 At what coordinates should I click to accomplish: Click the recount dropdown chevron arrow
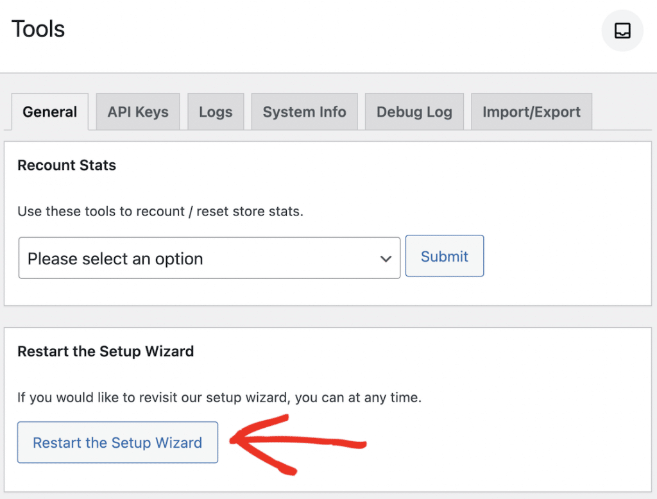pos(386,259)
